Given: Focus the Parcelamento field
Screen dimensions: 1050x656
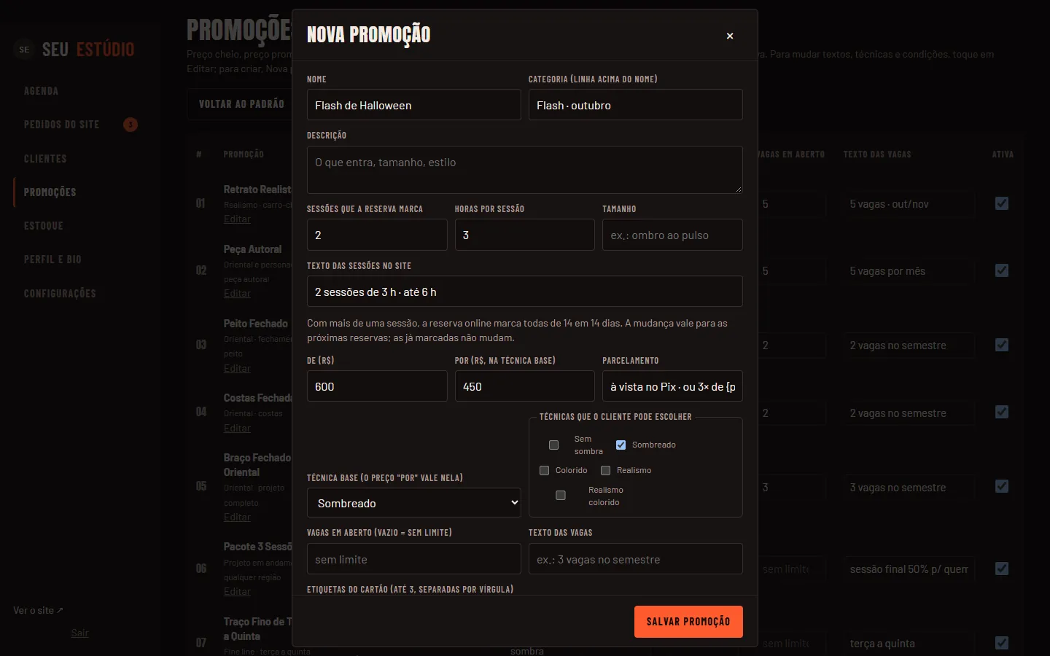Looking at the screenshot, I should pyautogui.click(x=672, y=386).
